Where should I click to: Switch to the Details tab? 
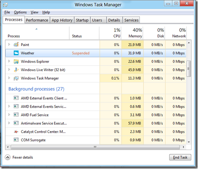pyautogui.click(x=114, y=20)
